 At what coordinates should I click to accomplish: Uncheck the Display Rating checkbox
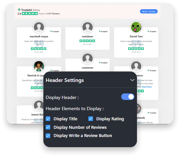pos(91,119)
